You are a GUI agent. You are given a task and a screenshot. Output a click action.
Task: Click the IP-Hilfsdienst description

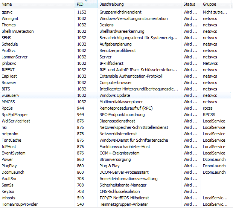[111, 63]
